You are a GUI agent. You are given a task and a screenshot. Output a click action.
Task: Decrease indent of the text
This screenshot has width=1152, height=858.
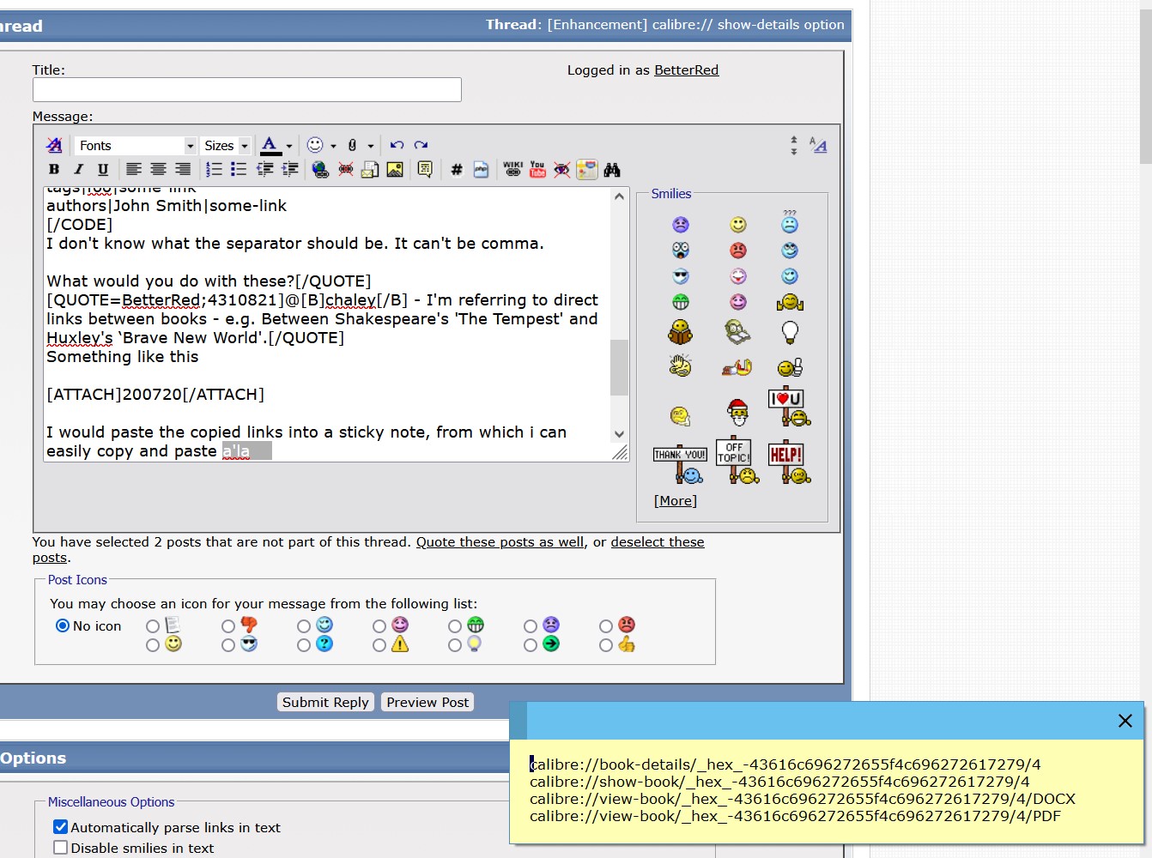coord(265,170)
